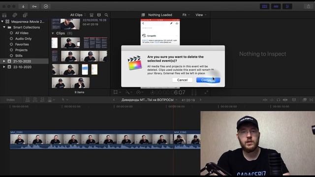Screen dimensions: 315x177
Task: Go forward in timeline history arrow
Action: pyautogui.click(x=200, y=100)
